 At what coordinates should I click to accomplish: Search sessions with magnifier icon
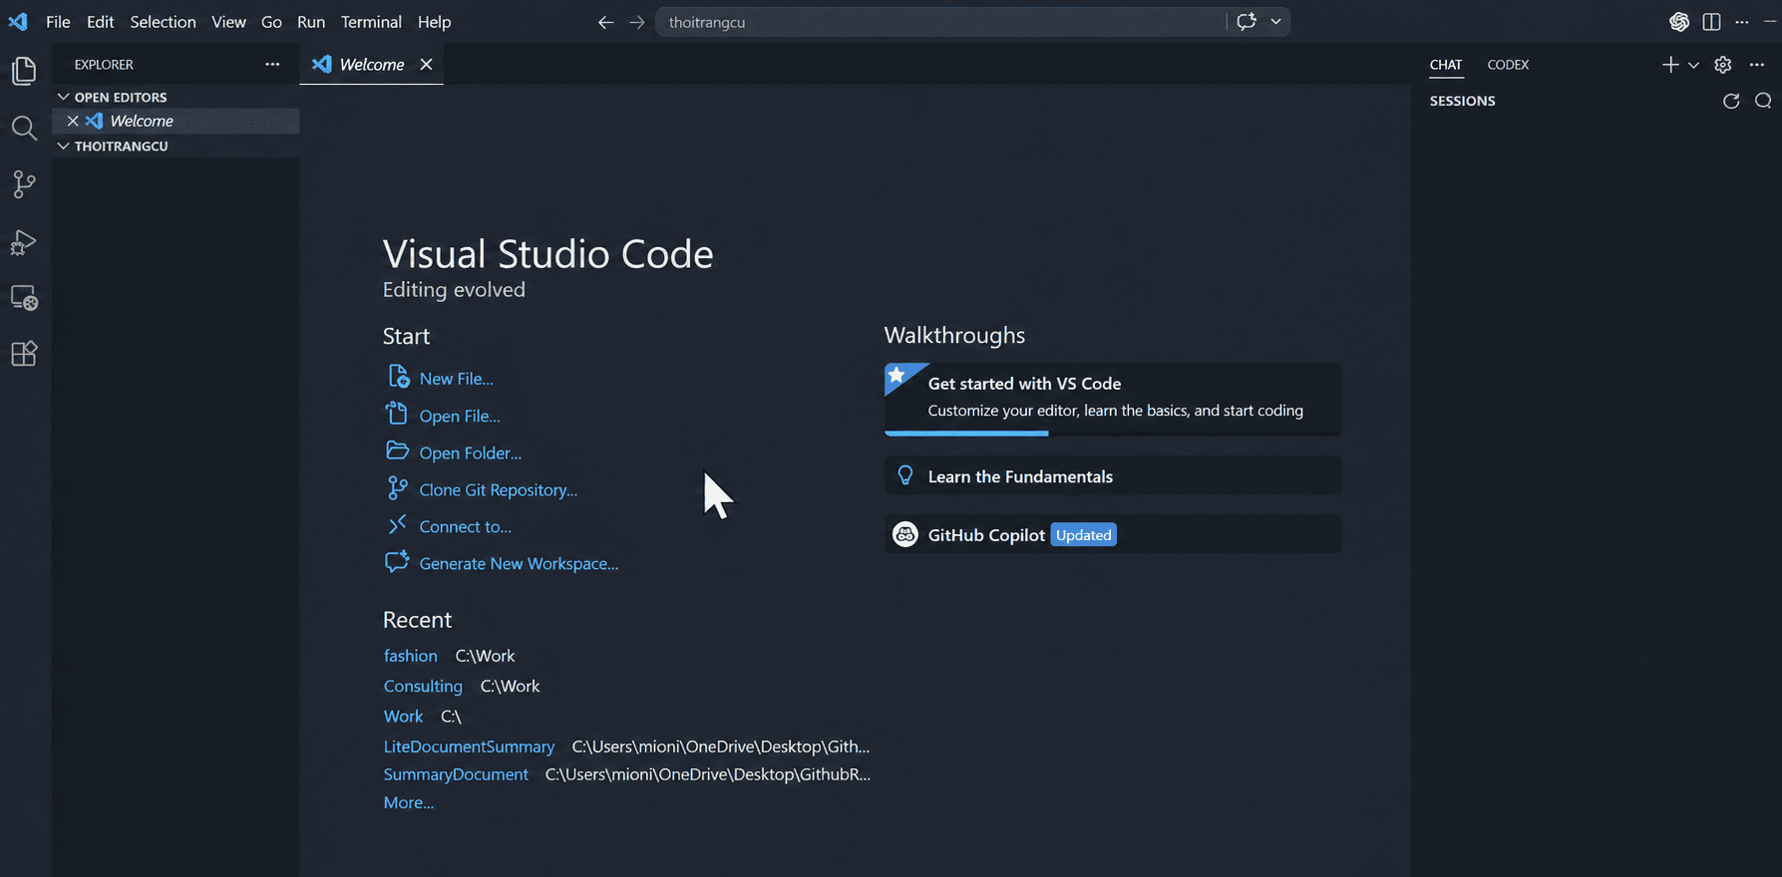pyautogui.click(x=1763, y=101)
